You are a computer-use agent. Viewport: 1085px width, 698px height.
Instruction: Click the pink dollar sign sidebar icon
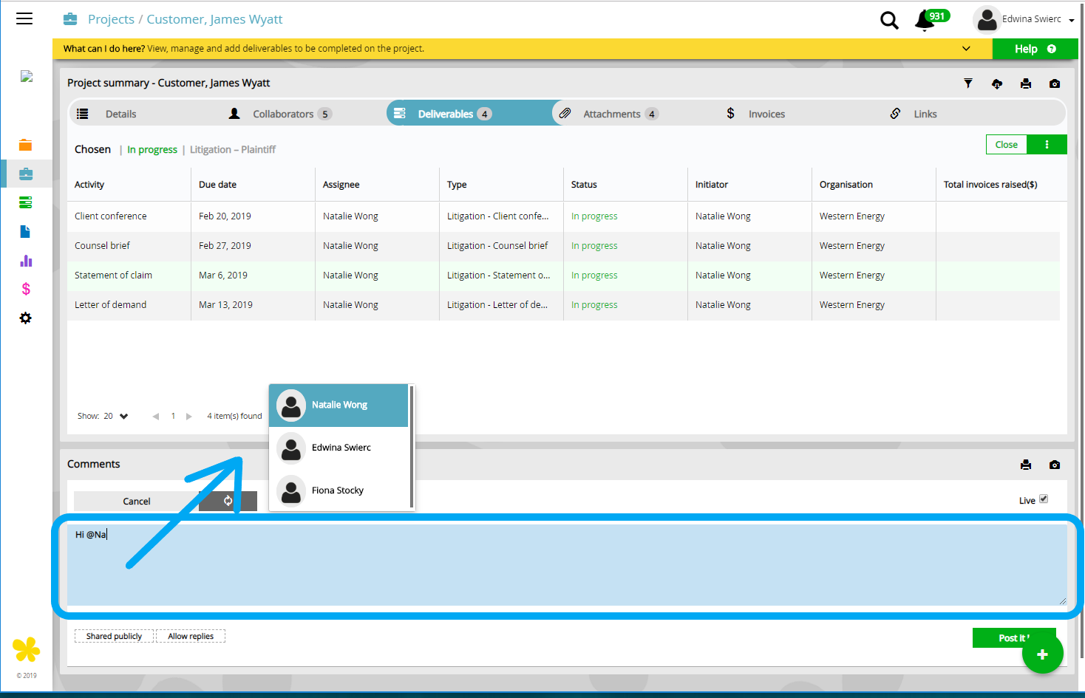[x=26, y=289]
